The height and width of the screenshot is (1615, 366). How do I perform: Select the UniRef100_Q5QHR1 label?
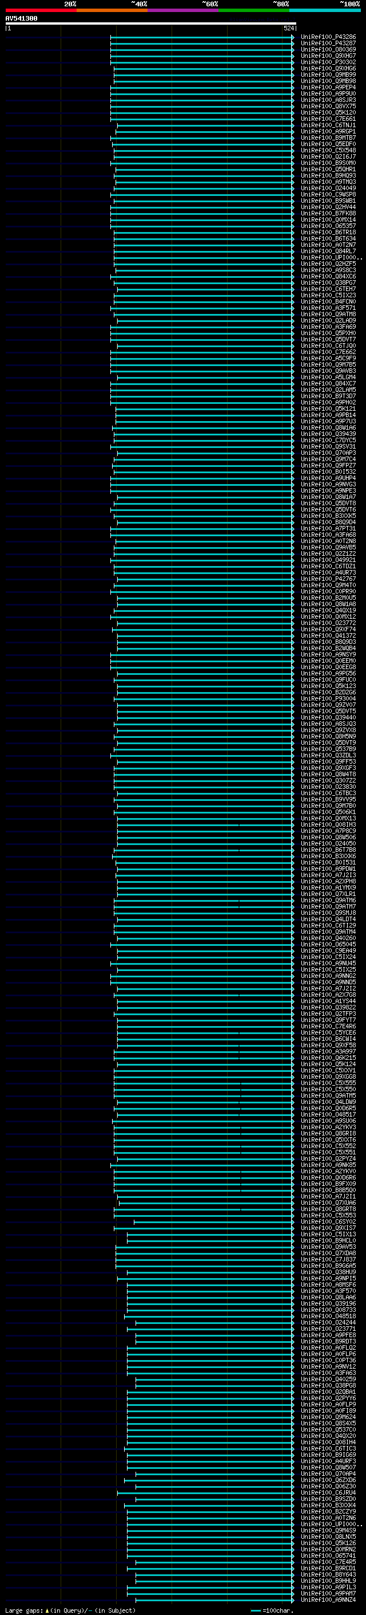[x=328, y=169]
